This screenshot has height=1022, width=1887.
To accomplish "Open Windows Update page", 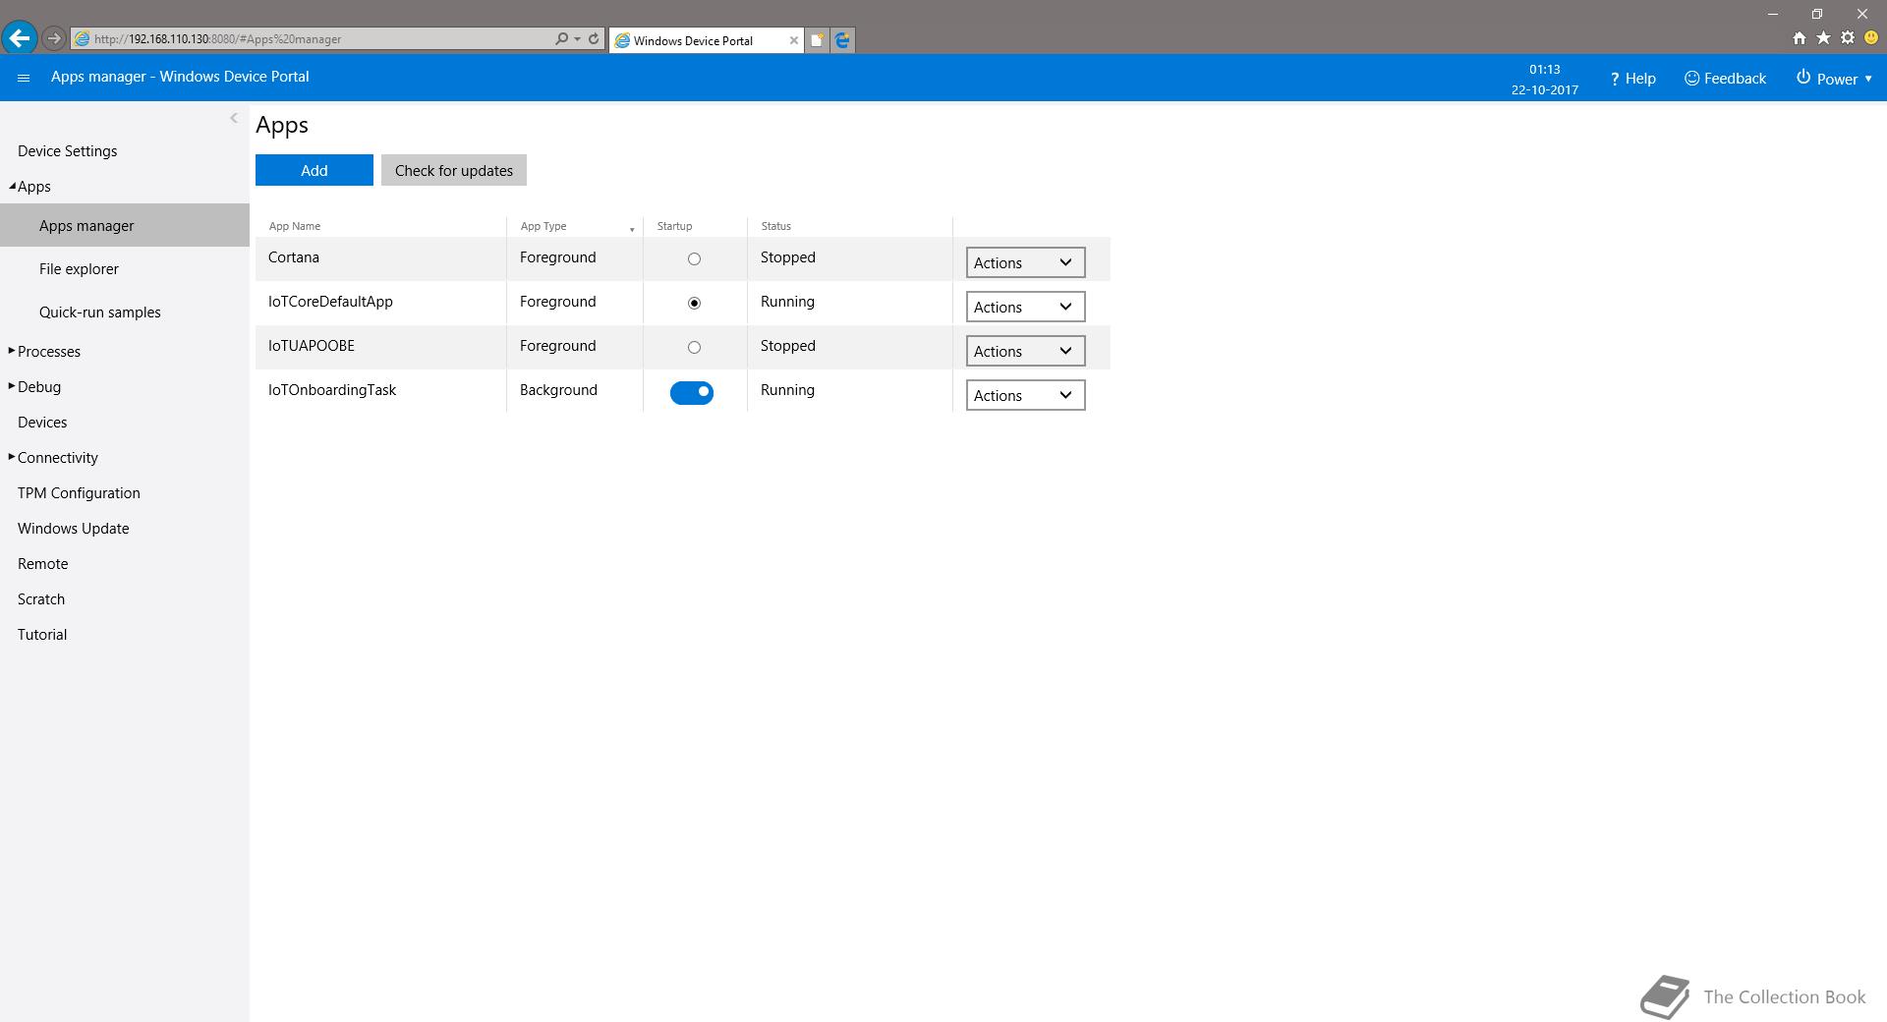I will pyautogui.click(x=74, y=528).
